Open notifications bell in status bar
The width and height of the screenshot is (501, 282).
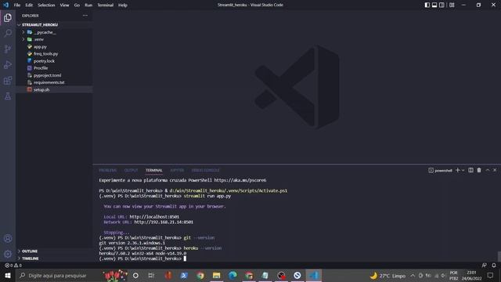tap(494, 266)
